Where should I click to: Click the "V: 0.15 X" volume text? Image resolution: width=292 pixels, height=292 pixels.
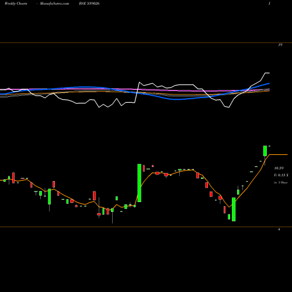coord(281,175)
